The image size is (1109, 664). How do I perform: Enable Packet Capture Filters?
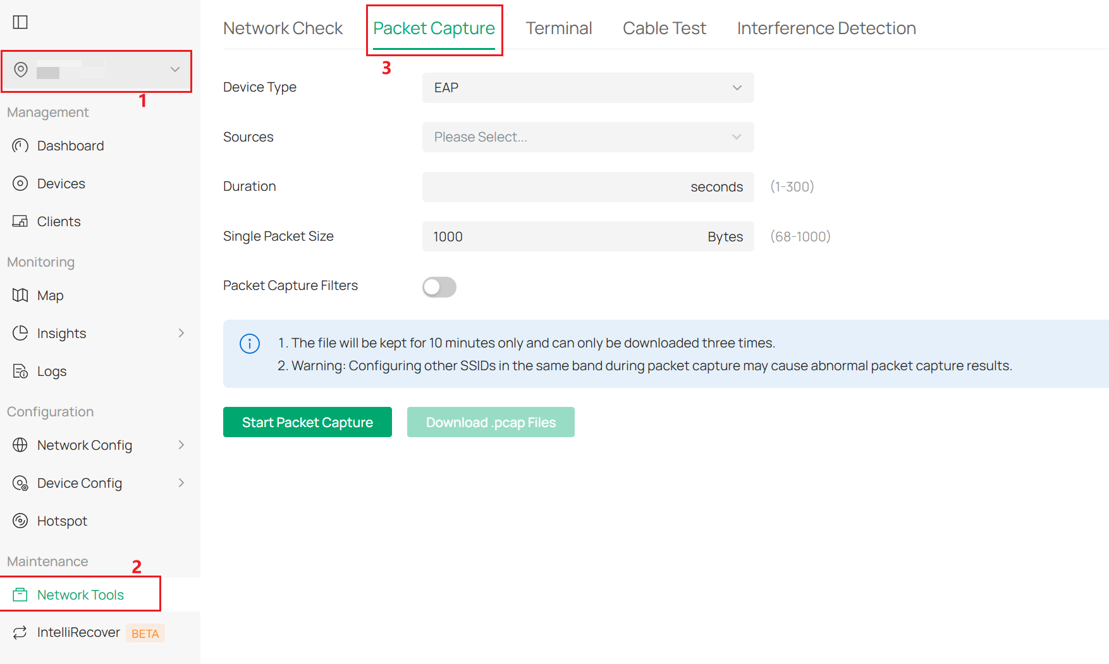[439, 287]
